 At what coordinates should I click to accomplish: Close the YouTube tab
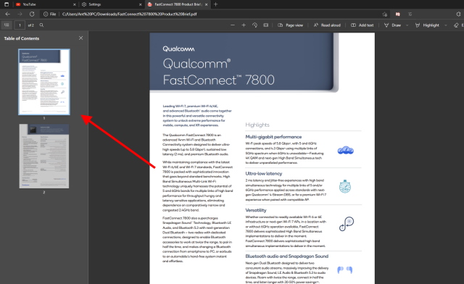(74, 4)
